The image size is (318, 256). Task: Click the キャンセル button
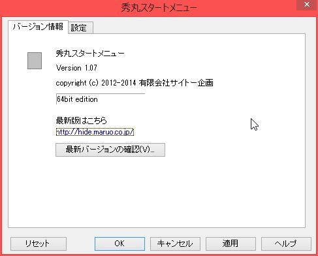pos(175,244)
